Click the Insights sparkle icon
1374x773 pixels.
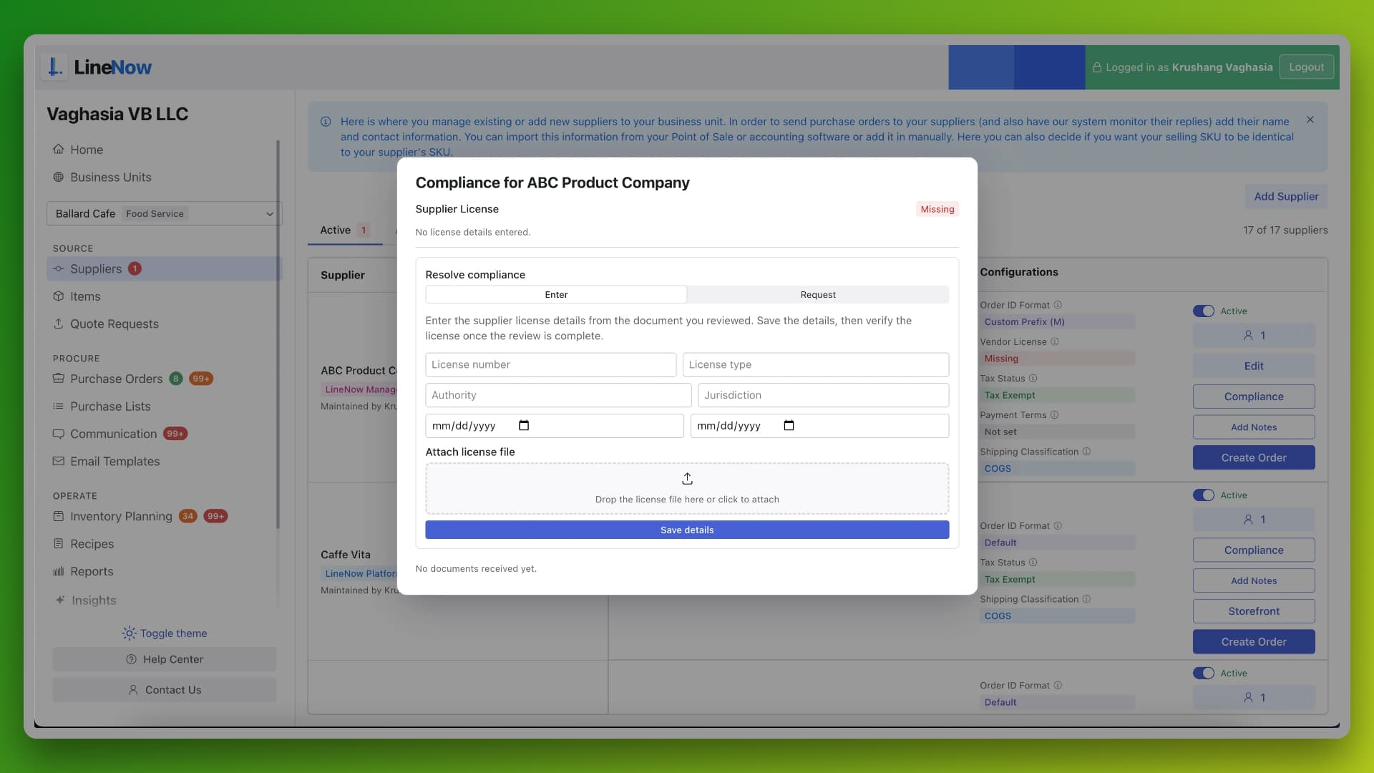click(x=60, y=601)
